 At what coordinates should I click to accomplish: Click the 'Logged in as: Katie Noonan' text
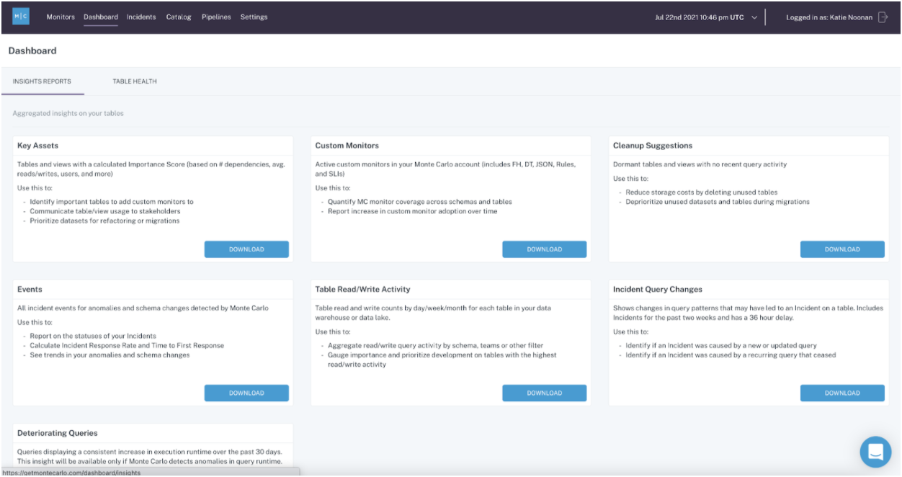[x=829, y=17]
